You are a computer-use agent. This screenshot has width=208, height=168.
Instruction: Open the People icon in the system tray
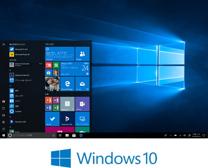[166, 135]
